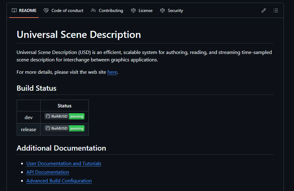The image size is (294, 191).
Task: Open User Documentation and Tutorials link
Action: point(64,164)
